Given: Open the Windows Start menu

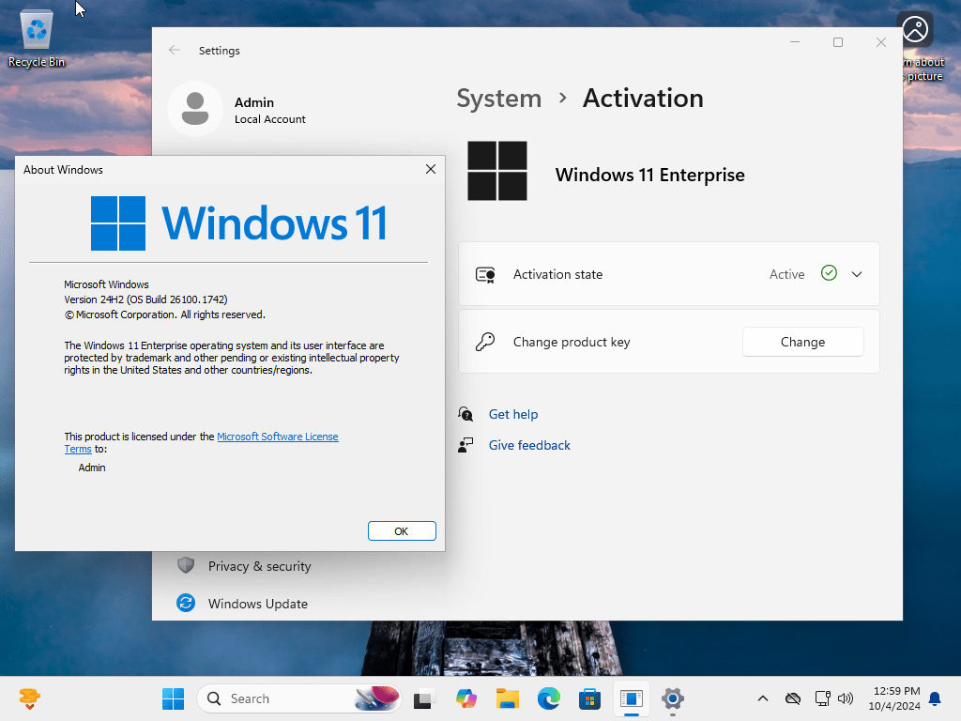Looking at the screenshot, I should click(x=173, y=698).
